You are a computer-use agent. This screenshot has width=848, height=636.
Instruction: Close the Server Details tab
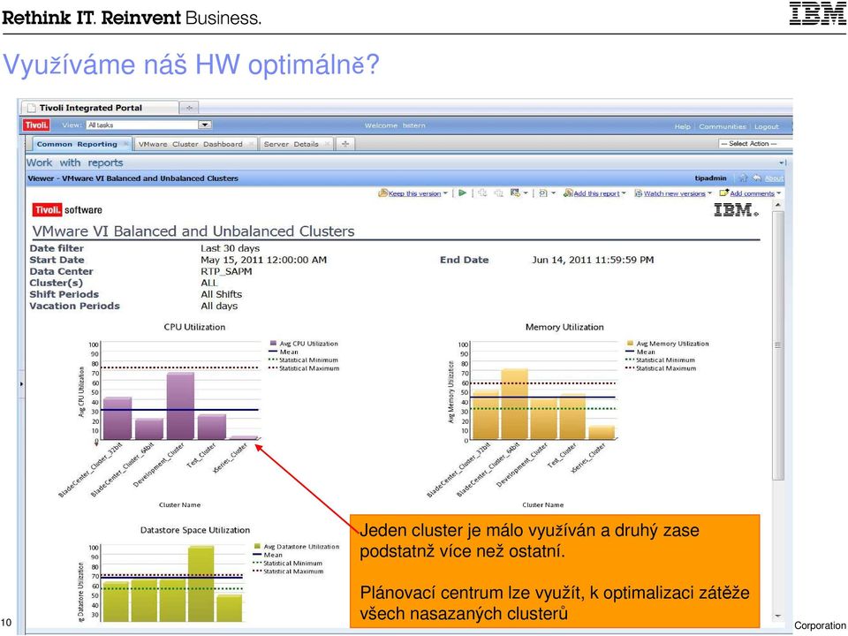(x=327, y=144)
